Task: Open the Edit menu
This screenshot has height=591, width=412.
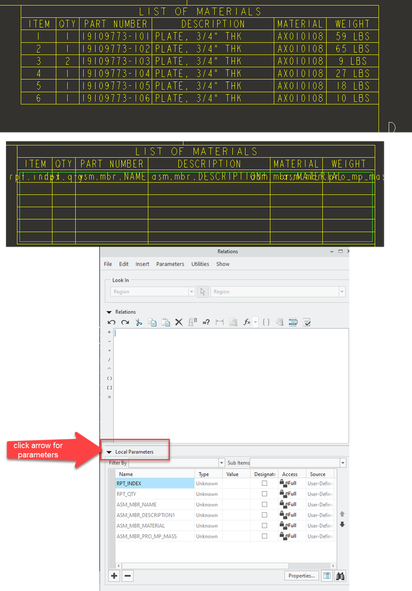Action: coord(124,264)
